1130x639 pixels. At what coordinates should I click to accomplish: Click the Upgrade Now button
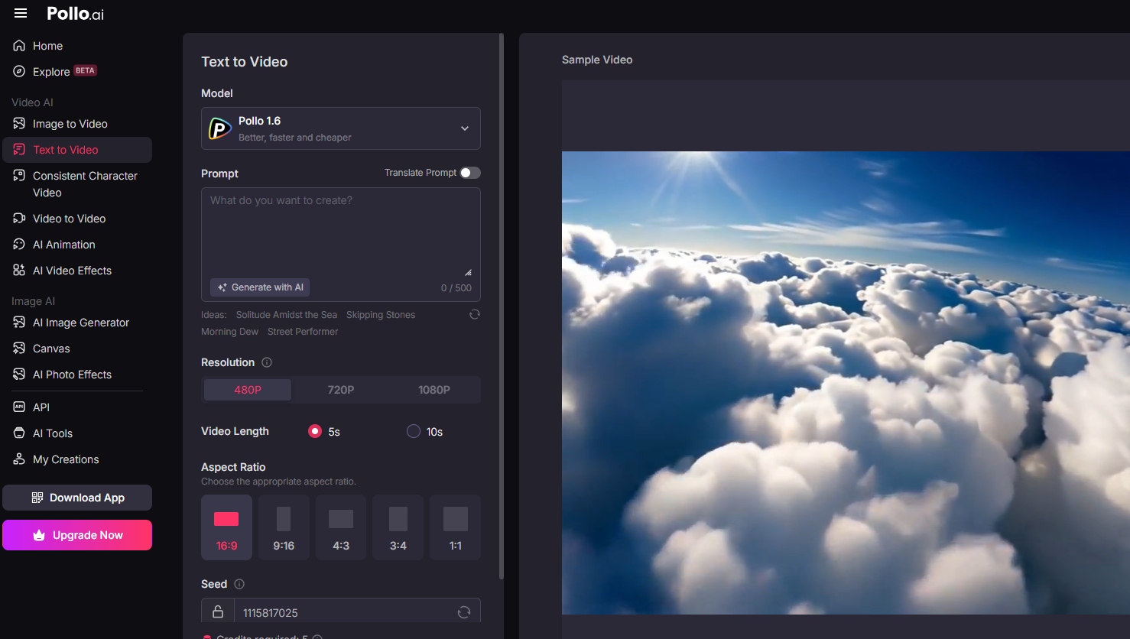click(x=77, y=535)
